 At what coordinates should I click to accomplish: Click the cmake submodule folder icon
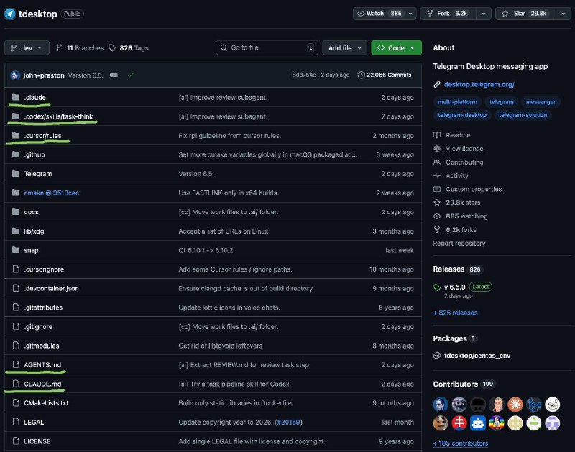[x=16, y=193]
